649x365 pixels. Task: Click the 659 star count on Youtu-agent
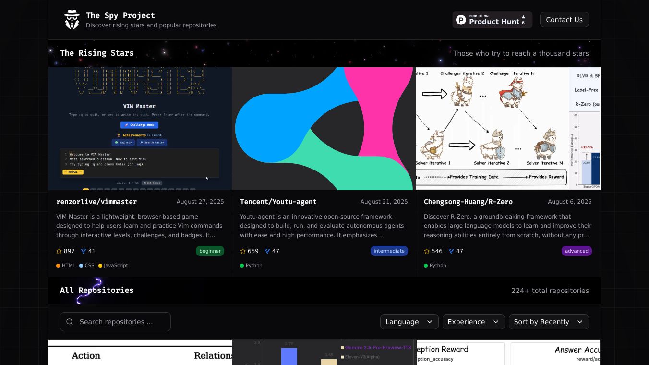[x=253, y=251]
